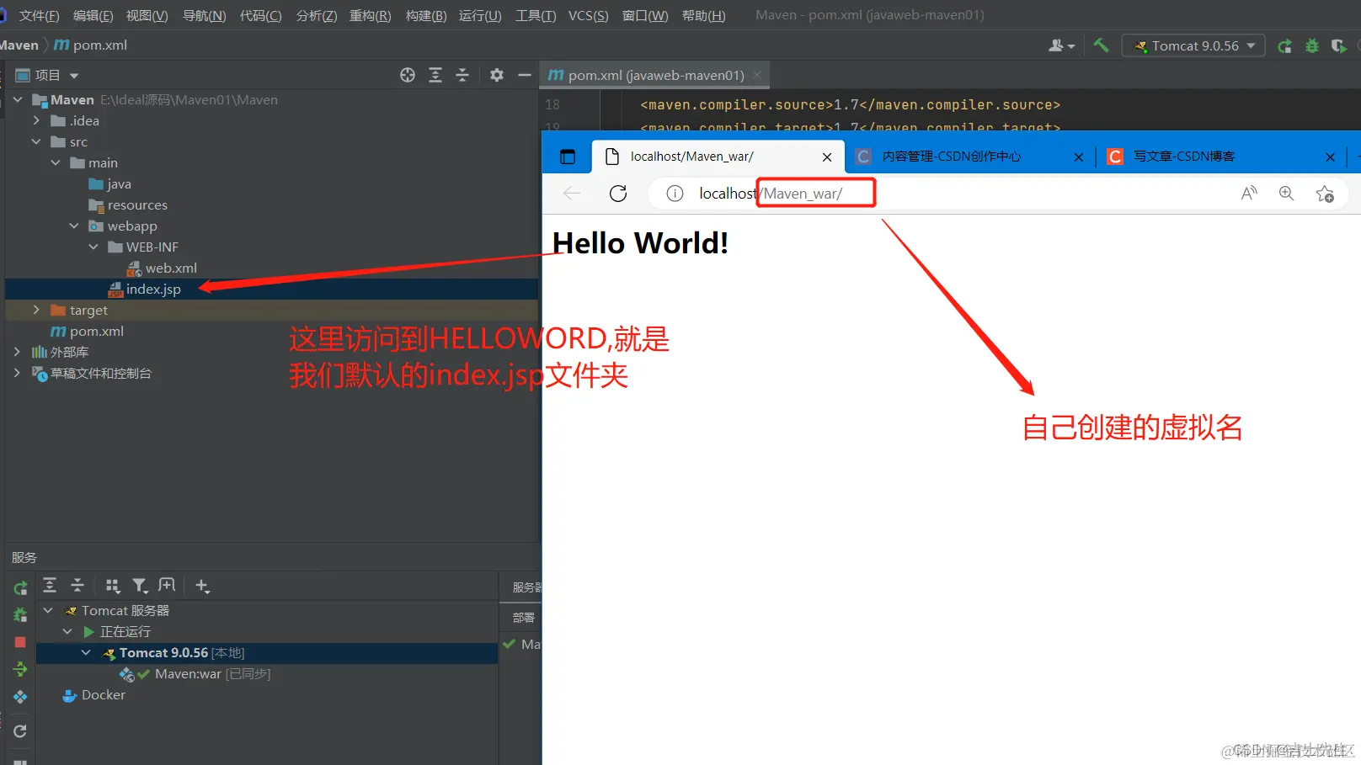The image size is (1361, 765).
Task: Locate the opened file in the project tree
Action: [408, 75]
